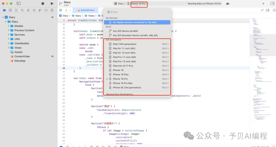Expand the Models folder
Screen dimensions: 276x147
pos(8,26)
